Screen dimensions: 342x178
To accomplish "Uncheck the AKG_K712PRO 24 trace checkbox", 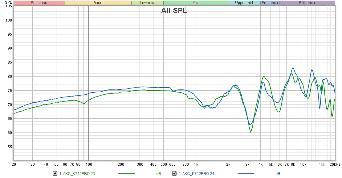I will coord(174,173).
